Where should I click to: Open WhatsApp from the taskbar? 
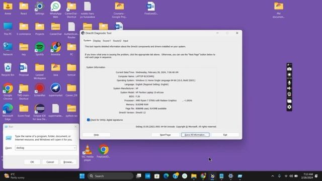tap(185, 176)
